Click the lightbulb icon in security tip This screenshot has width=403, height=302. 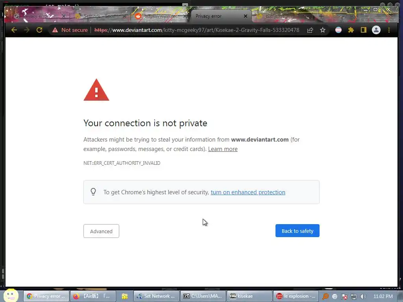93,192
